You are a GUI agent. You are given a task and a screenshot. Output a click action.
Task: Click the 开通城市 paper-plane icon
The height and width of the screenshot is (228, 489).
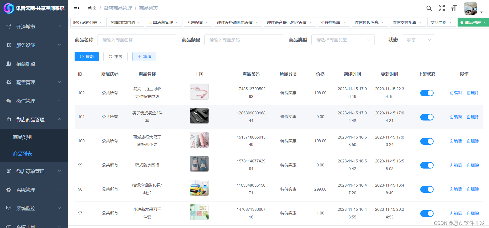click(x=9, y=27)
